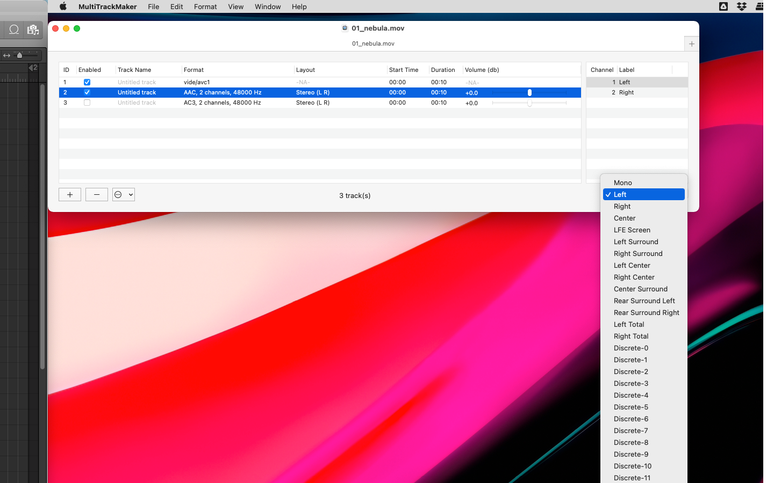The image size is (774, 483).
Task: Uncheck Enabled checkbox for track 1
Action: pos(87,82)
